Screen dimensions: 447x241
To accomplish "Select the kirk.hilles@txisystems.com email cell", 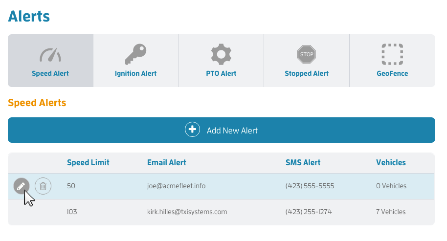I will tap(187, 212).
